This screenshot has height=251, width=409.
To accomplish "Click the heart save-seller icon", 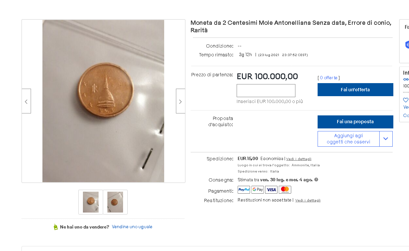I will [406, 100].
